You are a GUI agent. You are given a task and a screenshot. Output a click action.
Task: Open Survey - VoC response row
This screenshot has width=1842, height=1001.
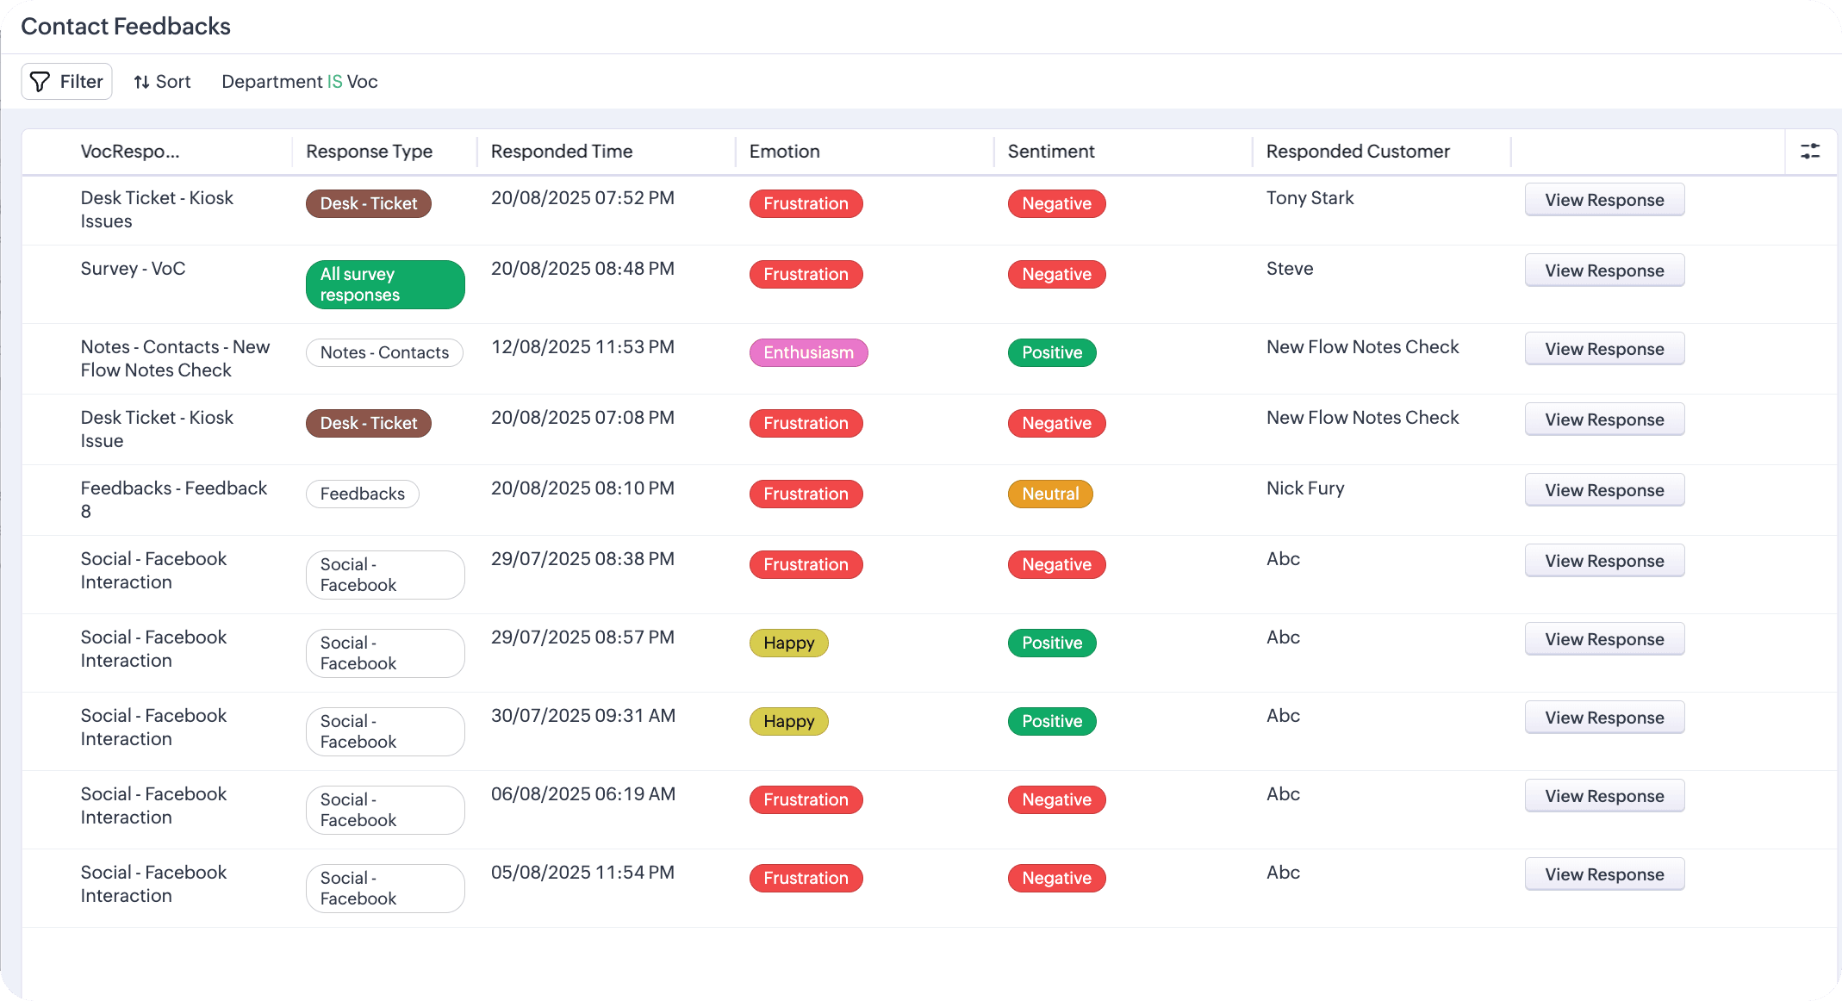point(133,269)
